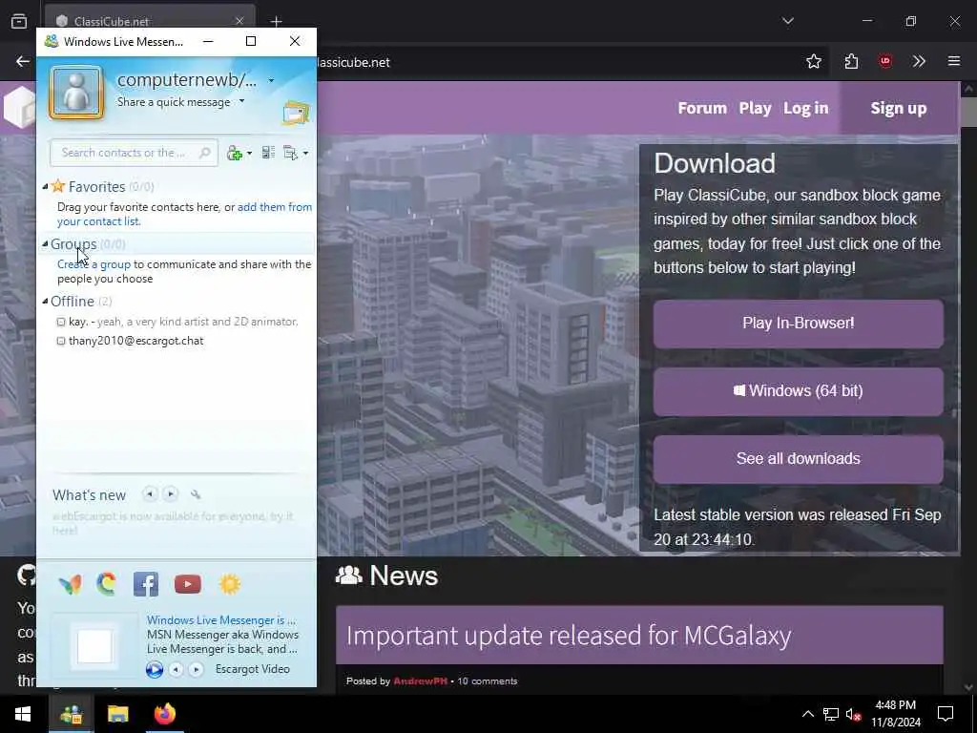Open the email inbox icon in Messenger
The image size is (977, 733).
[296, 114]
